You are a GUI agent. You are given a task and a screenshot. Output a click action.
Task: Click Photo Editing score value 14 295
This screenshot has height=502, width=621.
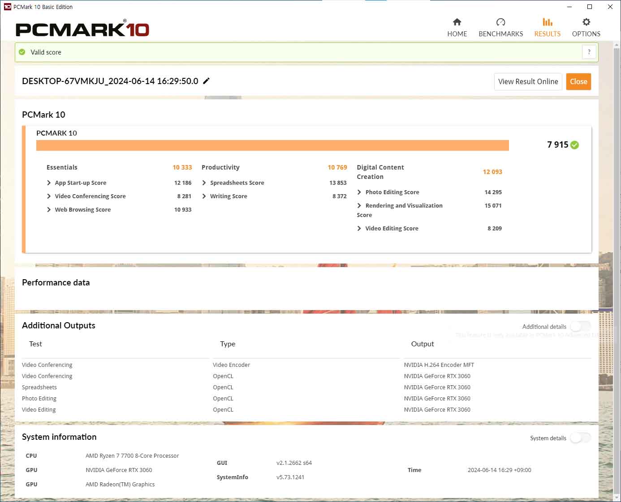coord(493,192)
